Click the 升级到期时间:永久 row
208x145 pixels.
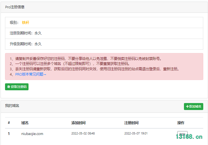pyautogui.click(x=104, y=44)
